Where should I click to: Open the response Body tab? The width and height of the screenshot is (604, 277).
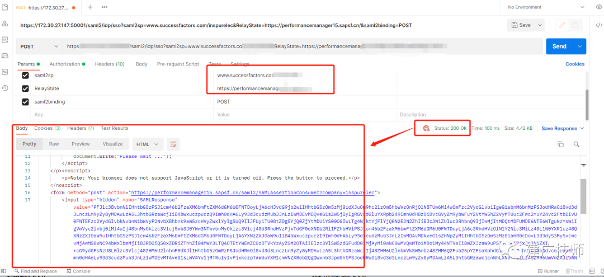tap(22, 128)
